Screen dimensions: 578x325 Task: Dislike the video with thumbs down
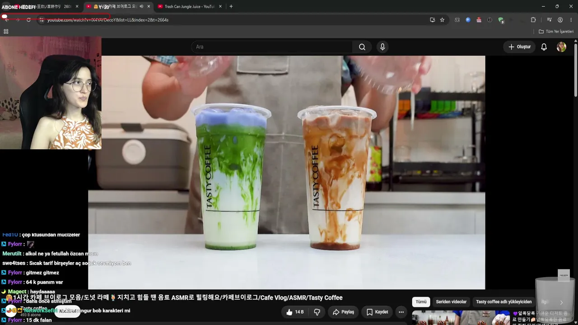[x=317, y=312]
